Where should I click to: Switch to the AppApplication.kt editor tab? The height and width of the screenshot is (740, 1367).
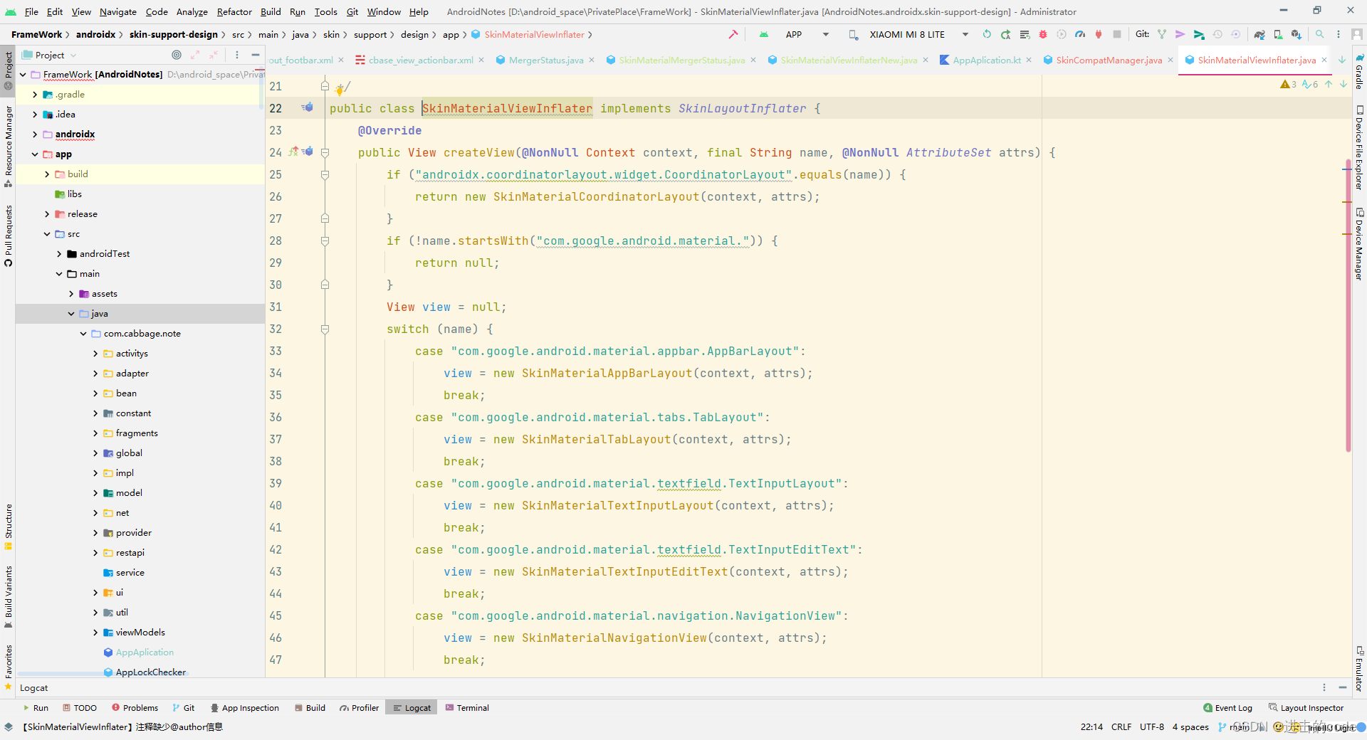click(986, 60)
